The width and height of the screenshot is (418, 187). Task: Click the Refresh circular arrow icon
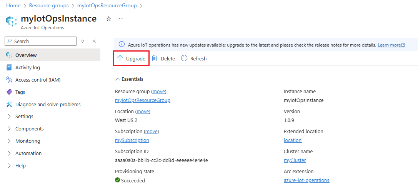[x=184, y=58]
